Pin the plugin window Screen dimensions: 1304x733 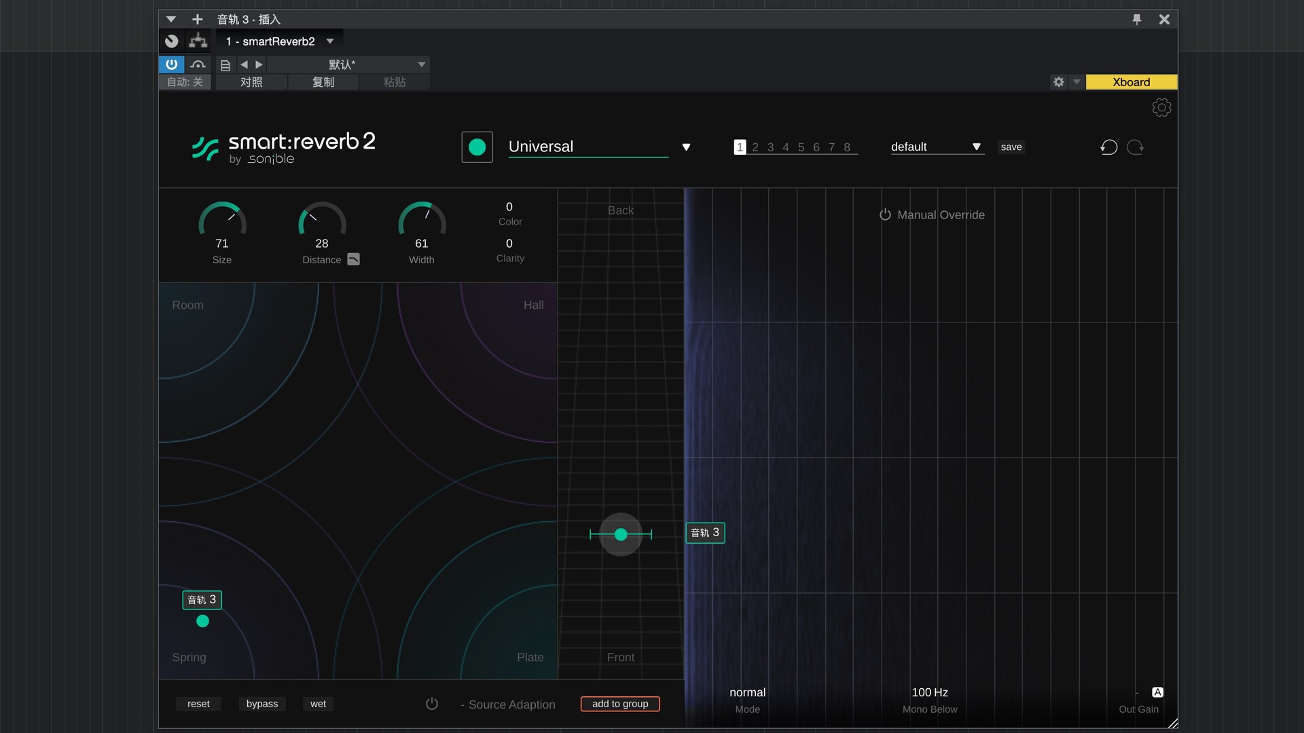[x=1137, y=19]
